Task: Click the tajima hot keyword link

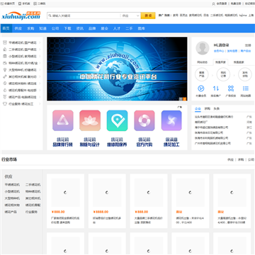Action: click(x=243, y=16)
